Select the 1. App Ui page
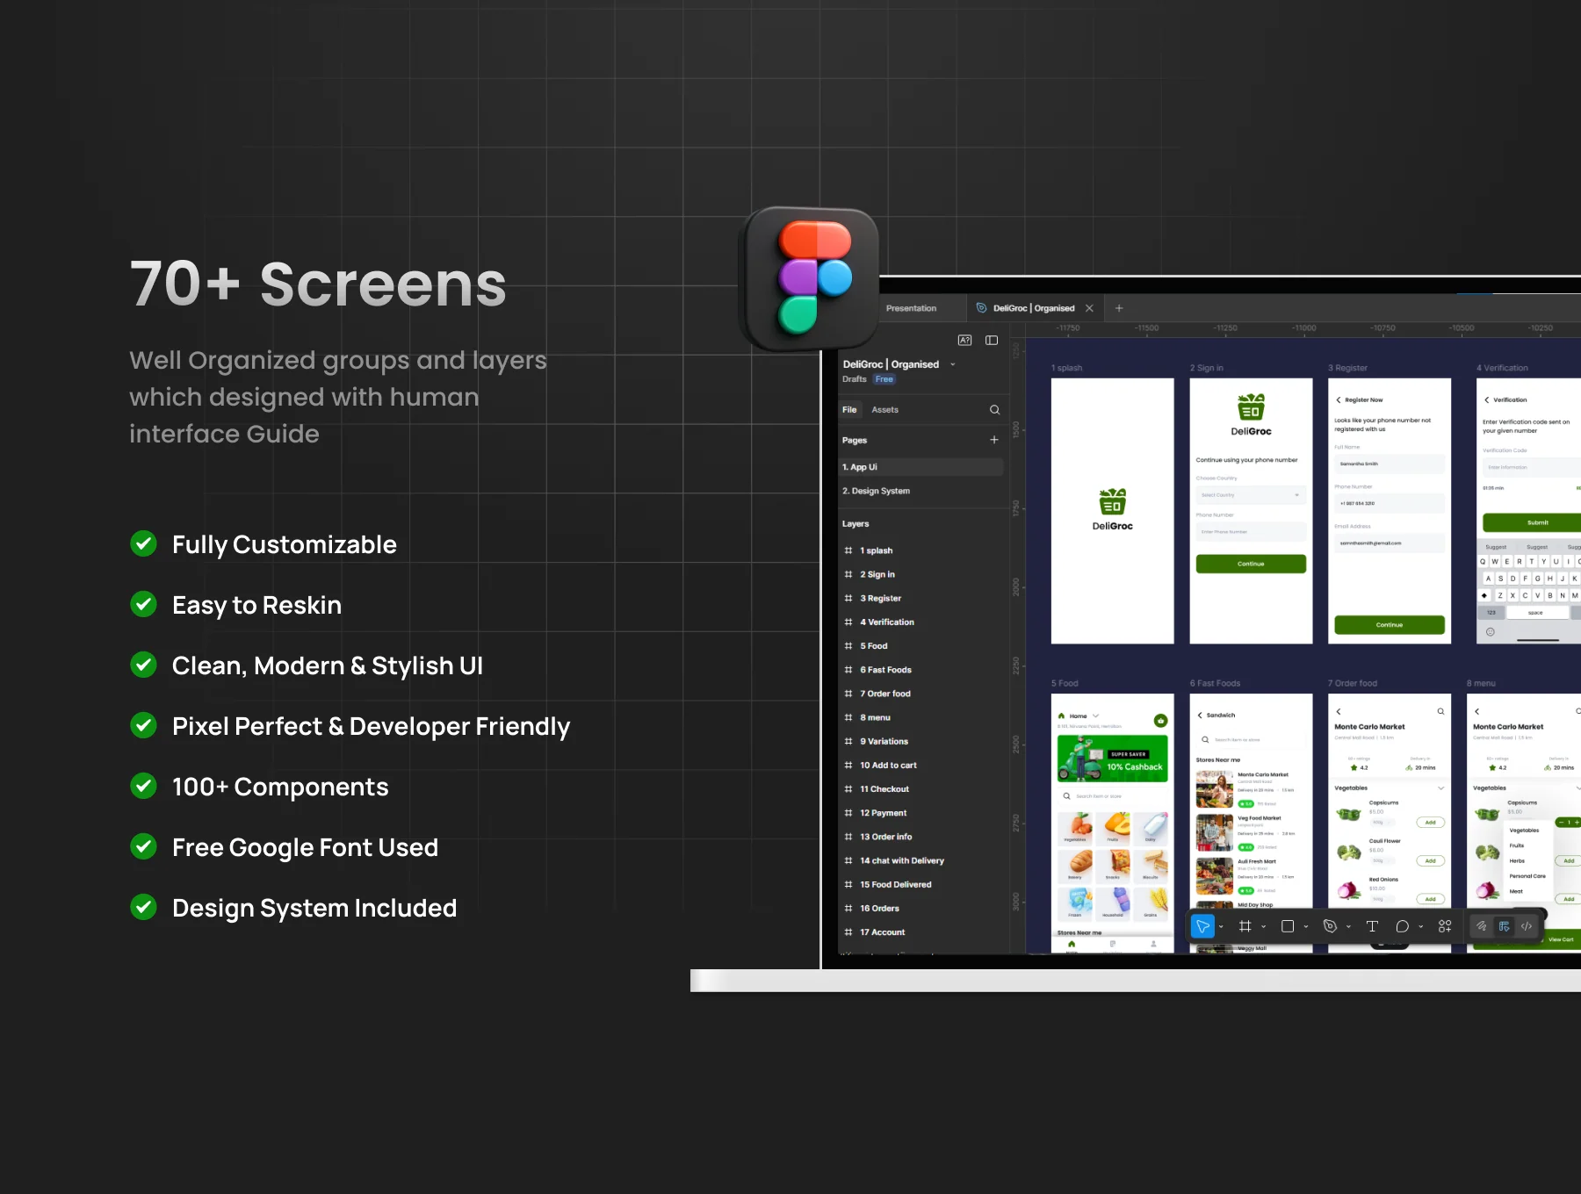1581x1194 pixels. tap(921, 467)
